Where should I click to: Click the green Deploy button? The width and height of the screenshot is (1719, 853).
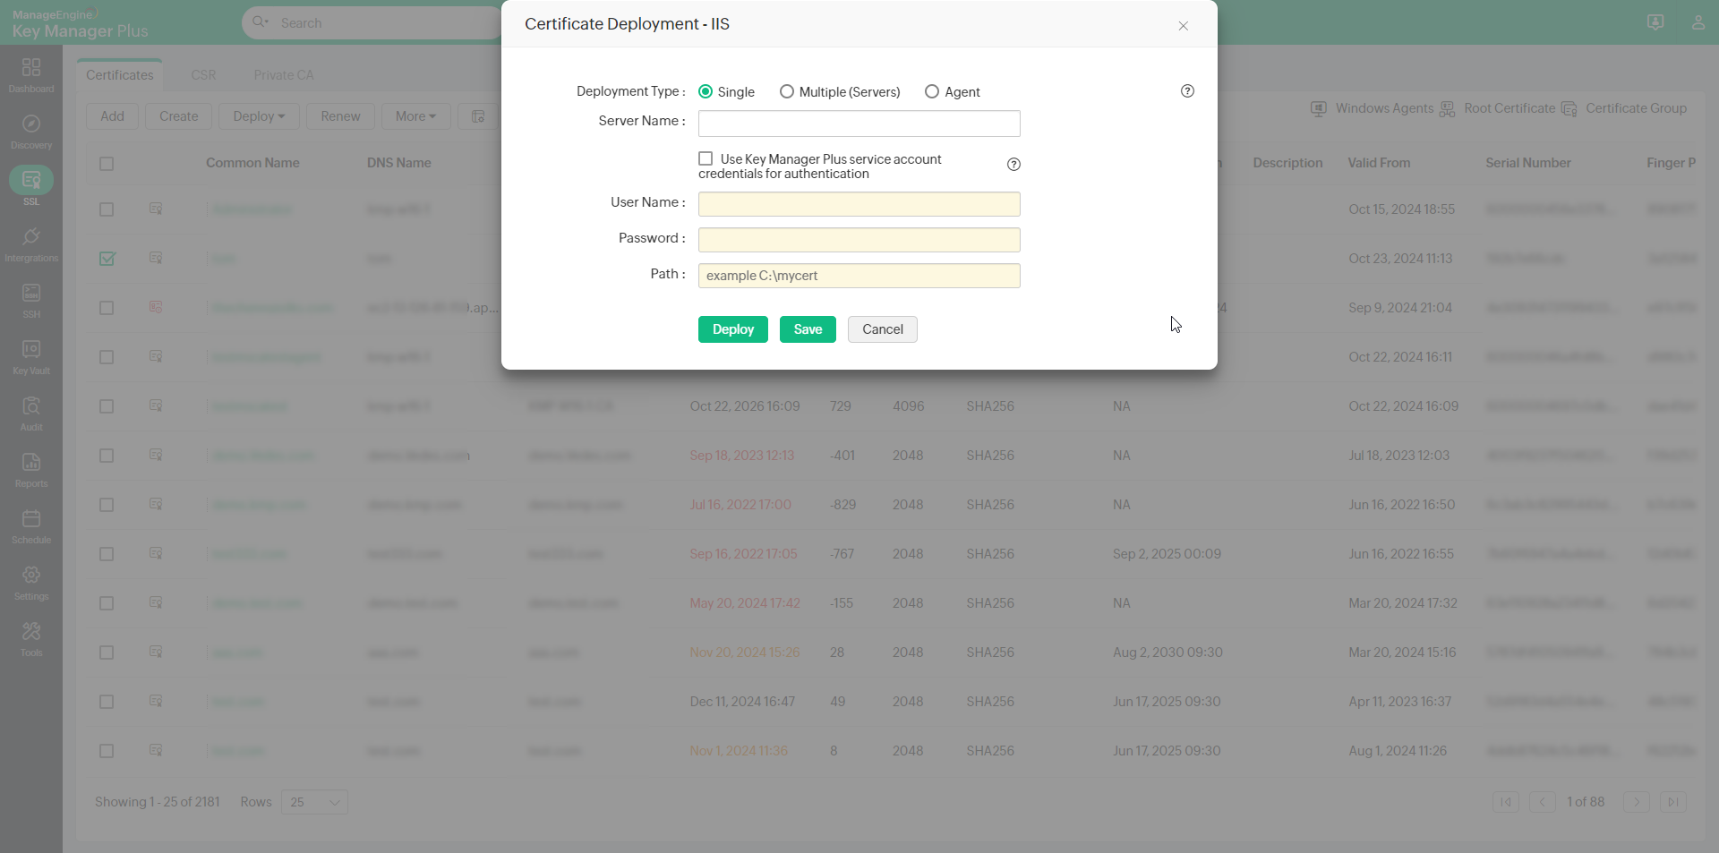733,329
